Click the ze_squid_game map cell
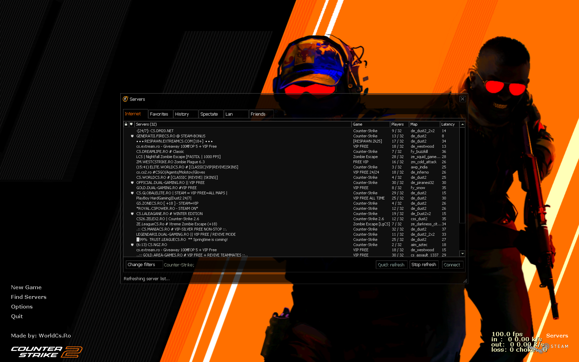 [426, 157]
